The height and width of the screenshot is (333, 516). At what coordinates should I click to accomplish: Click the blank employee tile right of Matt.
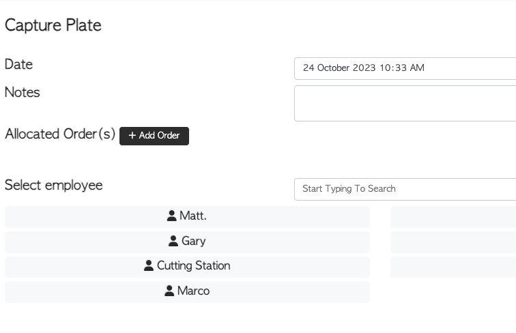453,216
